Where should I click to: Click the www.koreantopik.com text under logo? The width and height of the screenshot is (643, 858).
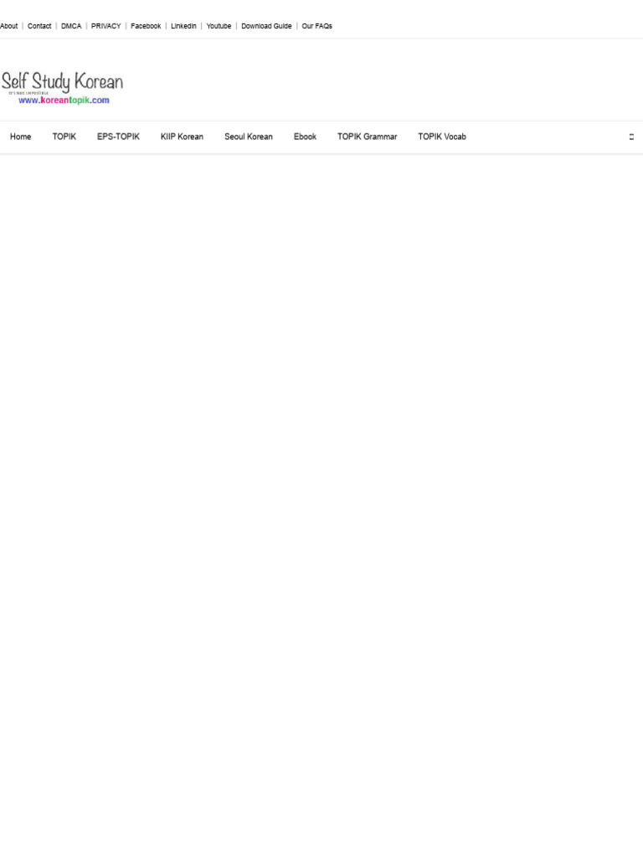[x=64, y=101]
